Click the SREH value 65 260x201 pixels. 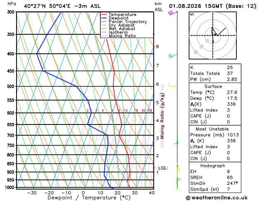pos(230,177)
